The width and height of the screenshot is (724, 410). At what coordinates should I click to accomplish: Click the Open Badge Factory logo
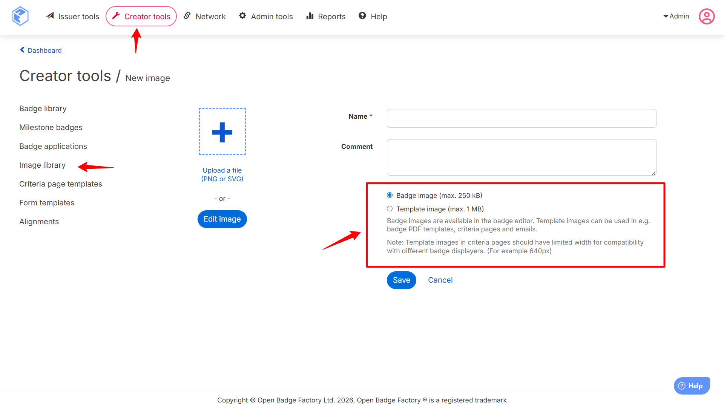[20, 16]
